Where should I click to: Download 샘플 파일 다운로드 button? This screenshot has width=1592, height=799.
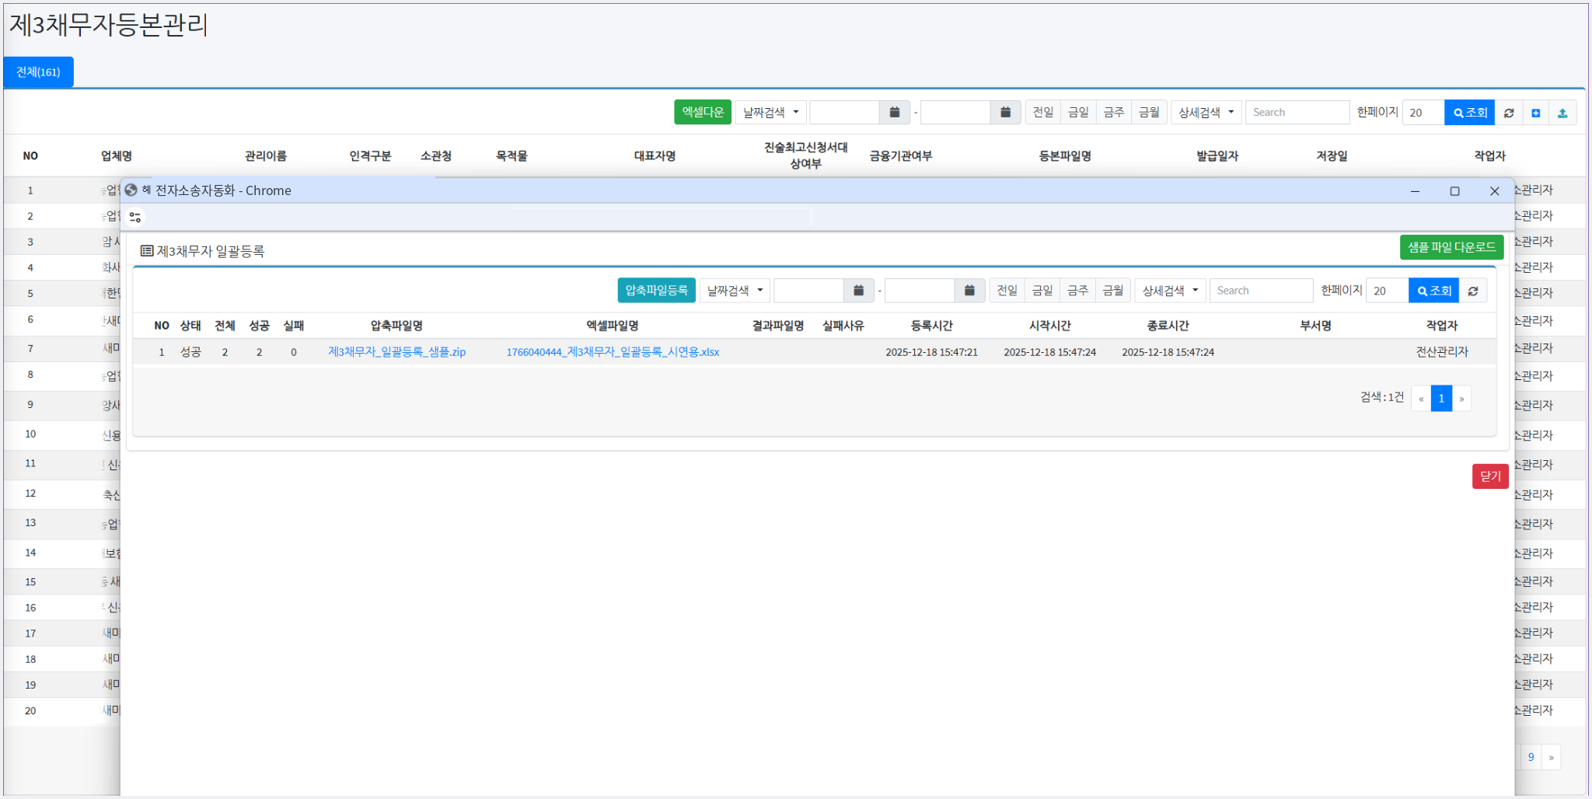coord(1451,247)
